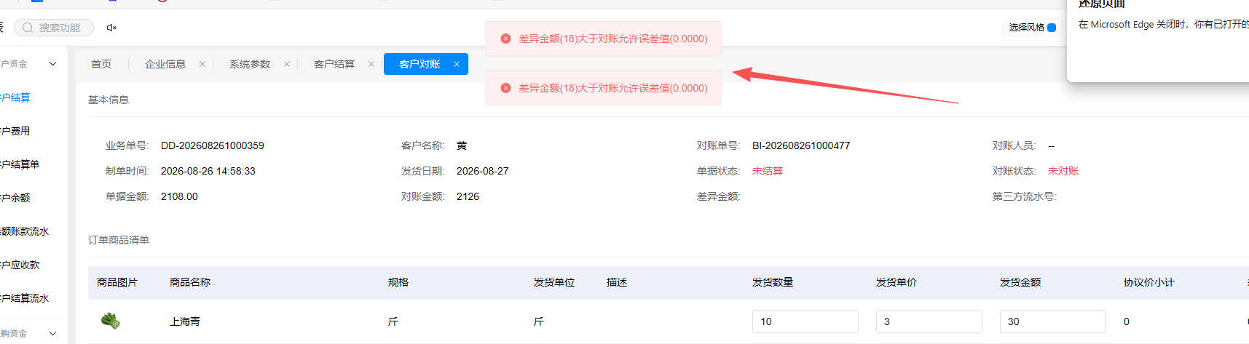Expand the 采购资金 sidebar group
This screenshot has width=1249, height=344.
[x=52, y=333]
